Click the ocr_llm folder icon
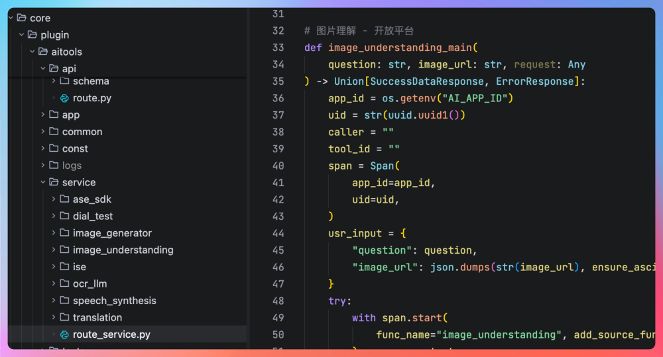The image size is (663, 357). pos(64,283)
